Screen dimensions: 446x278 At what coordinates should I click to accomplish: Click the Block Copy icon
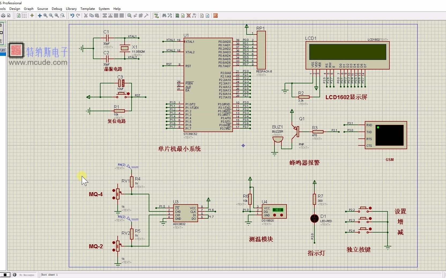click(105, 16)
